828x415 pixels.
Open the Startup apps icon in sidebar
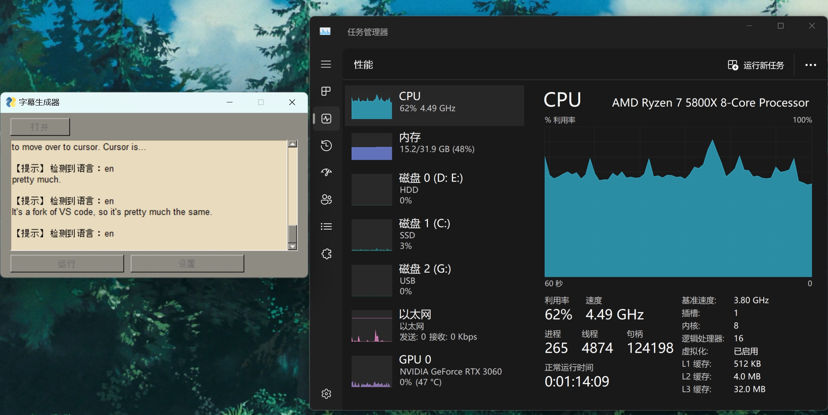coord(326,172)
